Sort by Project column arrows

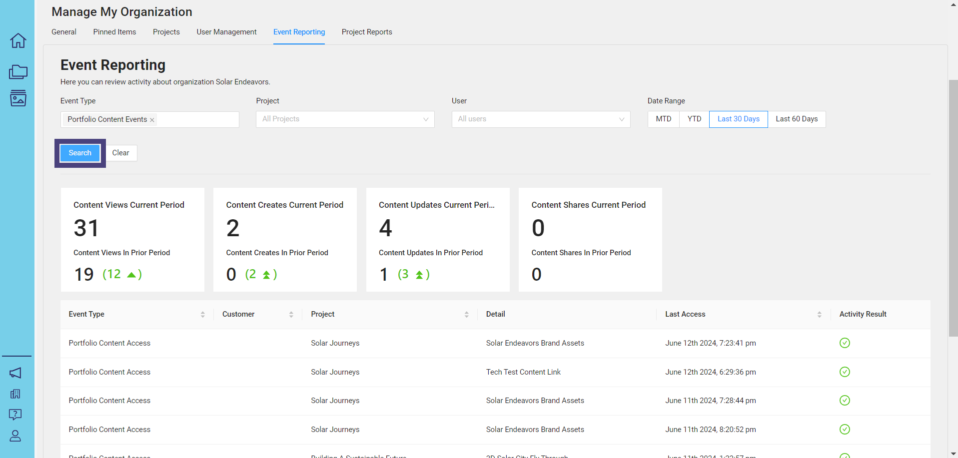(x=466, y=314)
